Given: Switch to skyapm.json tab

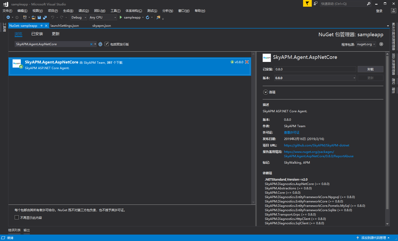Looking at the screenshot, I should (102, 25).
